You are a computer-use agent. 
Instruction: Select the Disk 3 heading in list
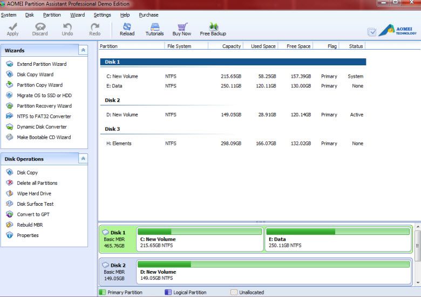coord(112,129)
